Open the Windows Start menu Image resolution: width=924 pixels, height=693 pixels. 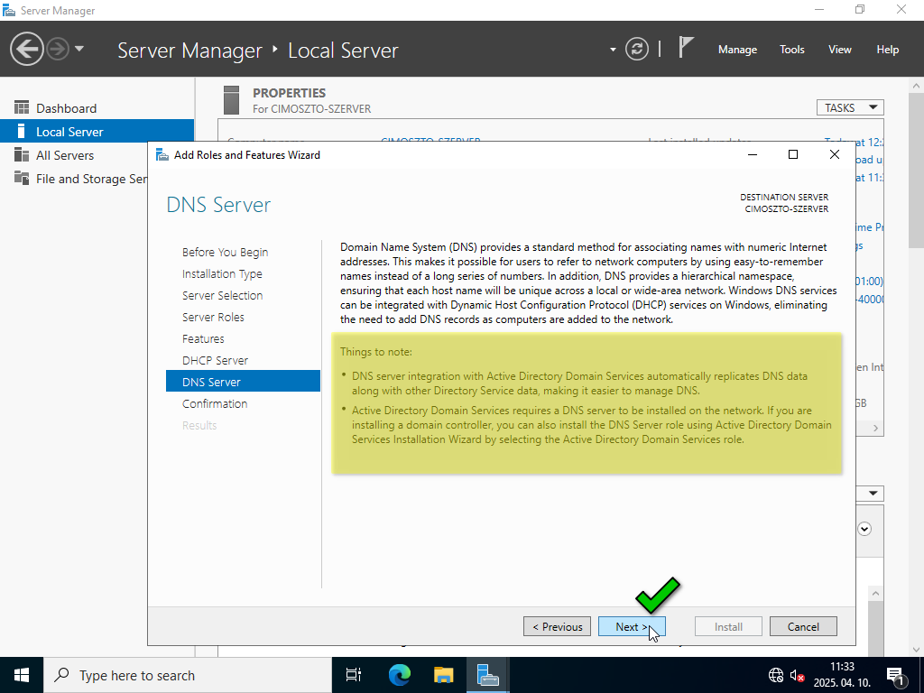(22, 675)
